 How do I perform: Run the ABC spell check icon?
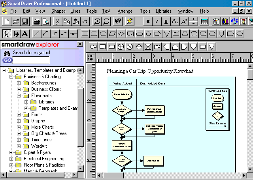pyautogui.click(x=234, y=22)
